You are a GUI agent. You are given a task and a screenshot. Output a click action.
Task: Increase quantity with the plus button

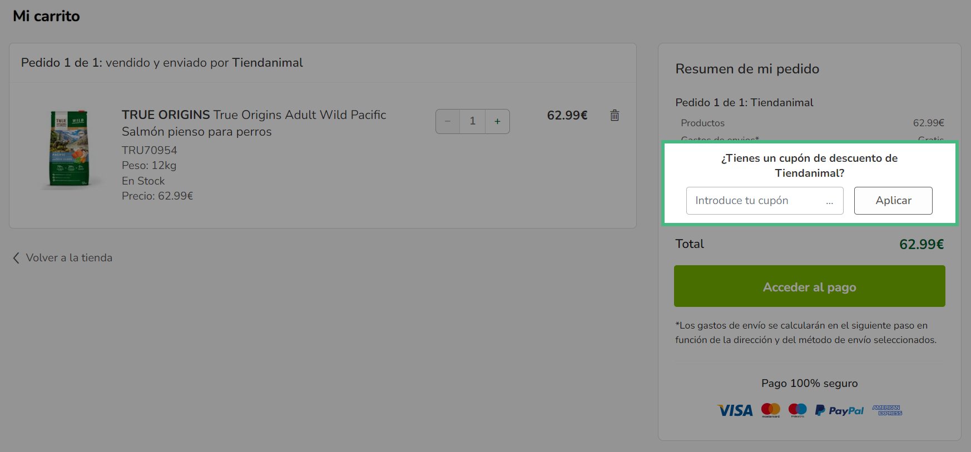(497, 121)
